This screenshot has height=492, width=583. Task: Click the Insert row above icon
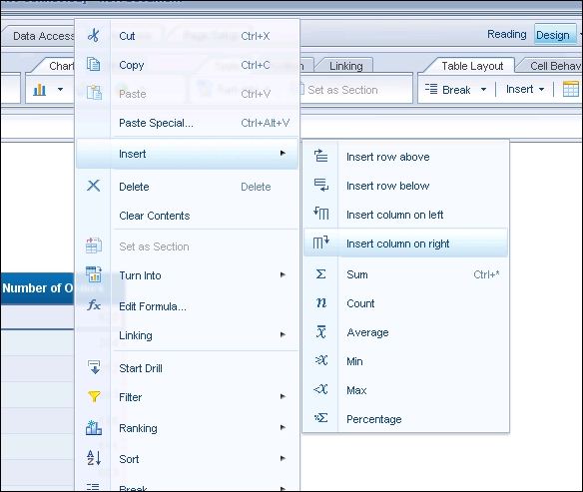pos(320,156)
